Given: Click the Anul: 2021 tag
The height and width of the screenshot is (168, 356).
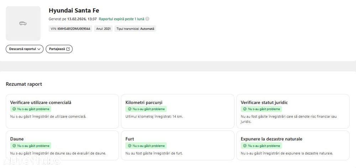Looking at the screenshot, I should (103, 29).
